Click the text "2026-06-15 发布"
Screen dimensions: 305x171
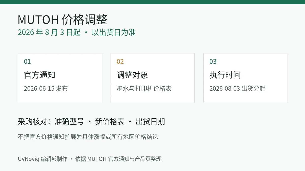tap(46, 88)
